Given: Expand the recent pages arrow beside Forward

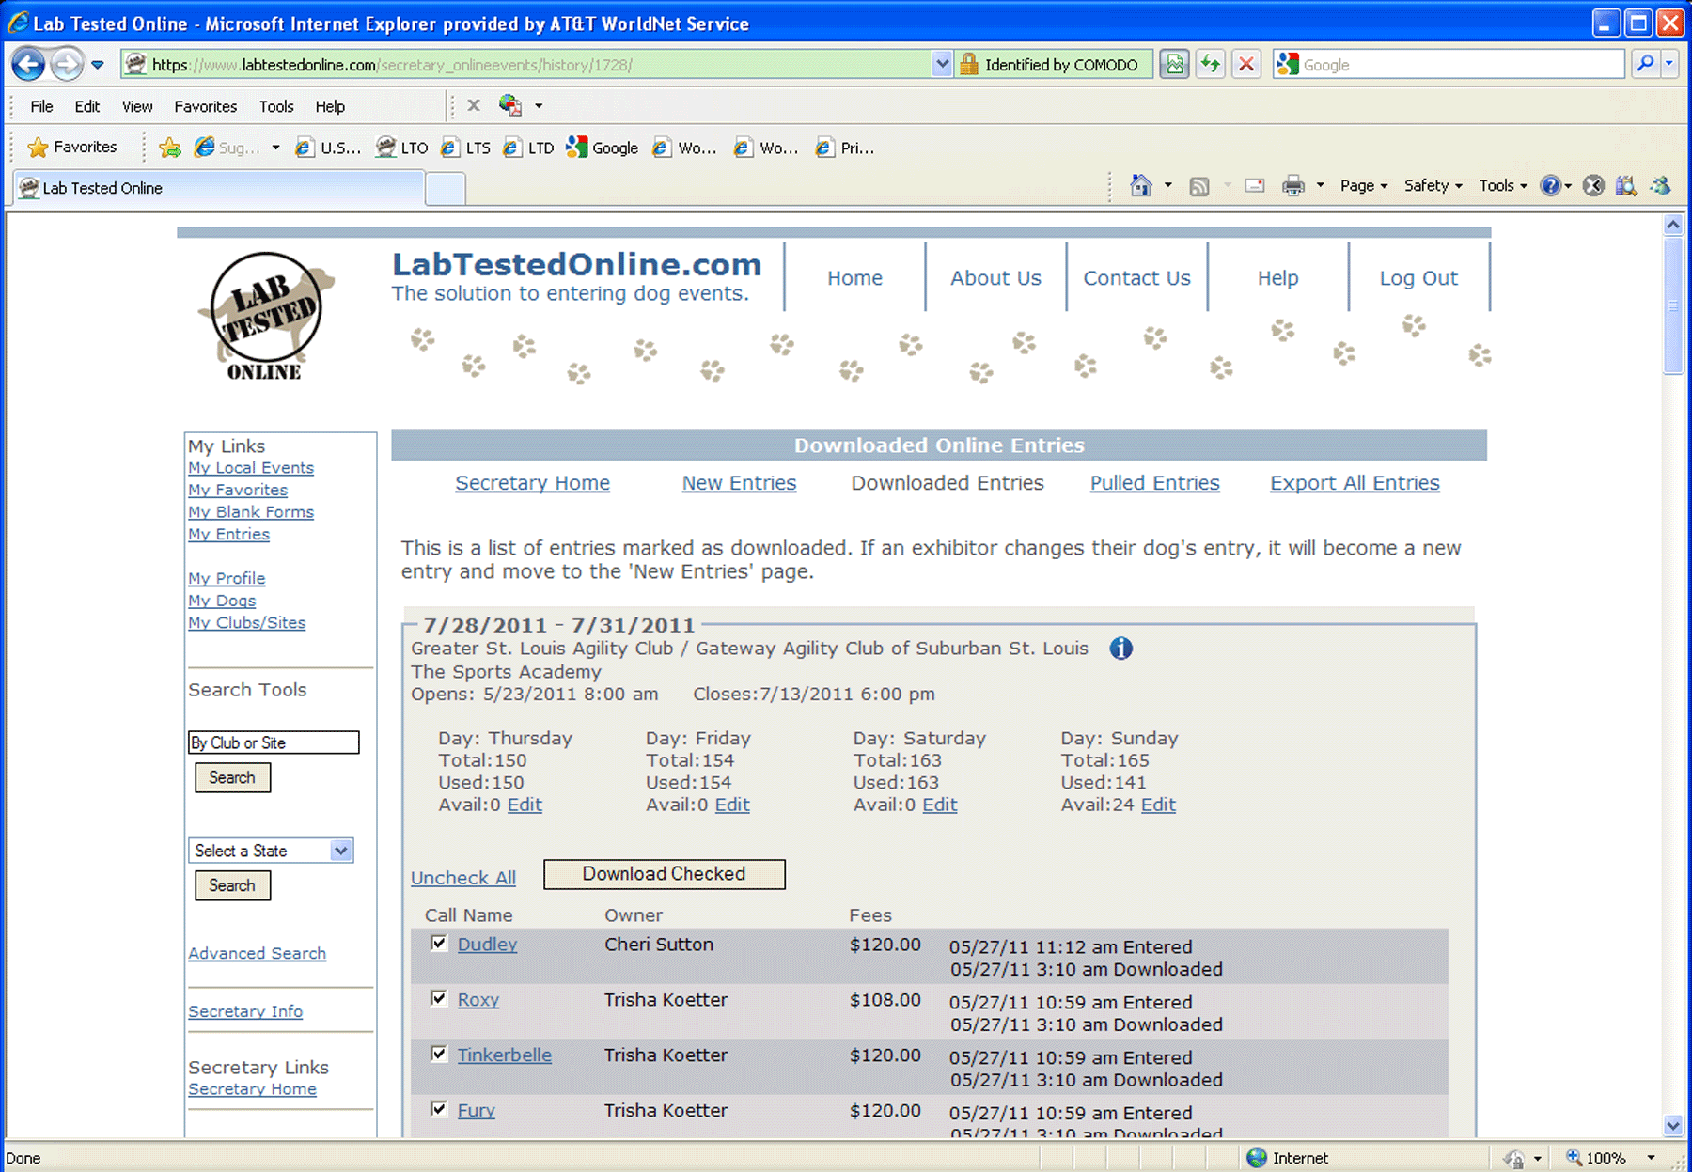Looking at the screenshot, I should (98, 65).
